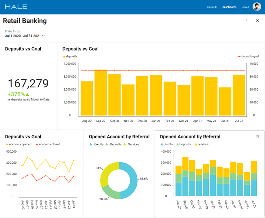The width and height of the screenshot is (265, 218).
Task: Toggle the deposits goal legend series
Action: pos(248,56)
